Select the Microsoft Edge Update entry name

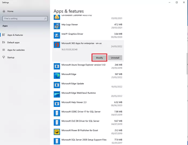73,84
